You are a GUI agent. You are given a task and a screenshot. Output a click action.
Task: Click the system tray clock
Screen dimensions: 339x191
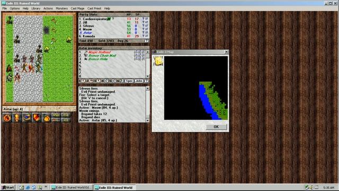click(328, 187)
